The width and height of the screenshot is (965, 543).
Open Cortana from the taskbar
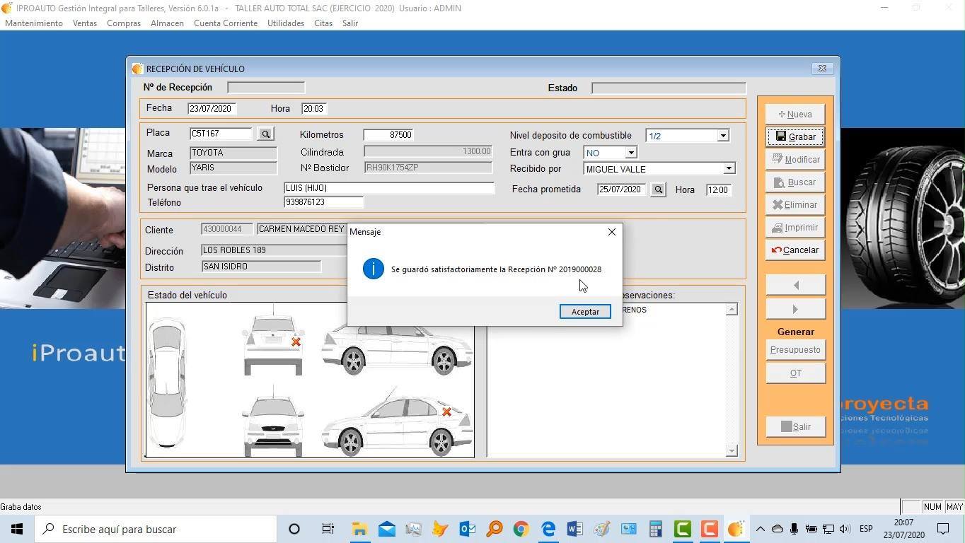coord(294,529)
